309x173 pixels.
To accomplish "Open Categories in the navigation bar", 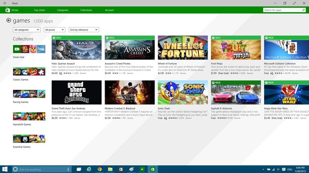I will [x=63, y=10].
